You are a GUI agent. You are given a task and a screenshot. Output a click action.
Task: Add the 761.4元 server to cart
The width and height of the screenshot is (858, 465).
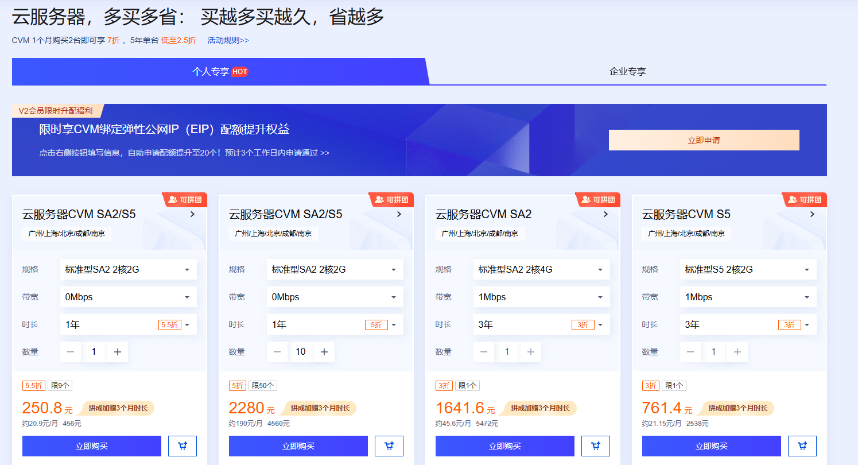tap(802, 446)
